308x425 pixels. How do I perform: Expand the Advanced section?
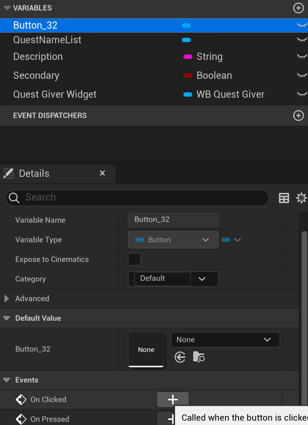[7, 299]
